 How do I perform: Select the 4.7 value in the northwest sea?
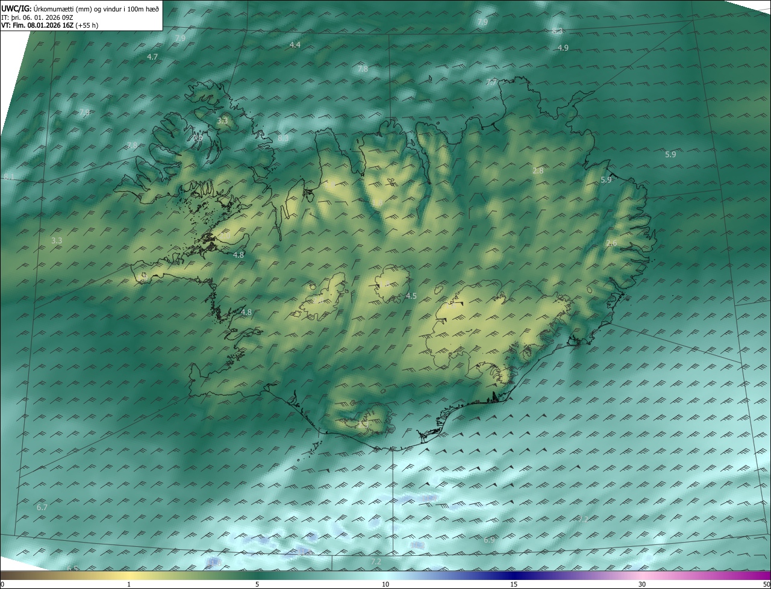pos(152,57)
